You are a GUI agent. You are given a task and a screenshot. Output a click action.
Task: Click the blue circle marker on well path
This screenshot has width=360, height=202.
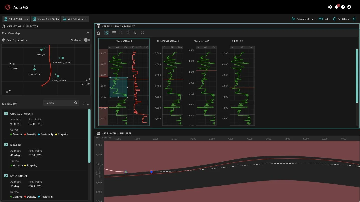coord(151,172)
